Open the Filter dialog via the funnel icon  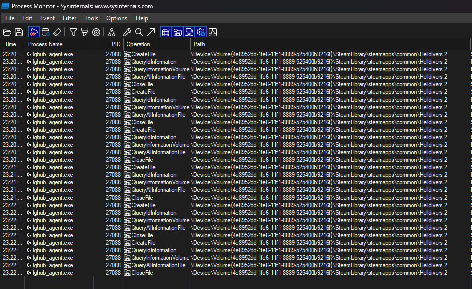point(73,32)
